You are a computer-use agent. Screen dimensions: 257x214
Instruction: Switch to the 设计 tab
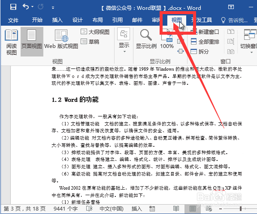pyautogui.click(x=77, y=20)
